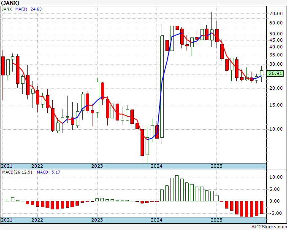Screen dimensions: 287x230
Task: Click the 70.00 price axis label
Action: coord(276,13)
